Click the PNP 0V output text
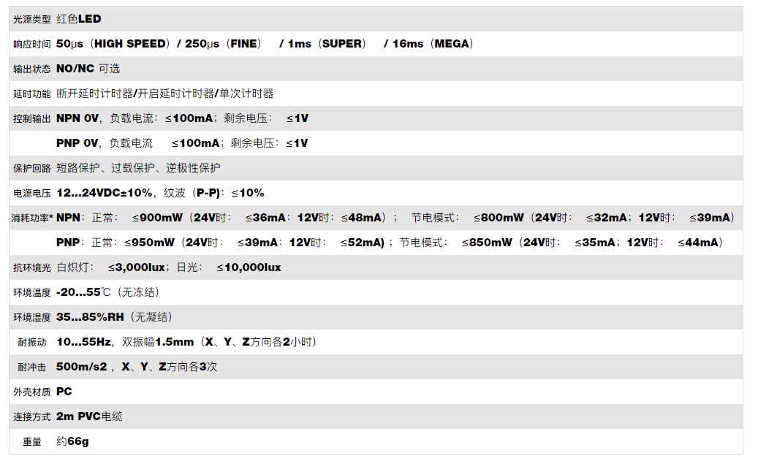This screenshot has height=464, width=777. [77, 143]
